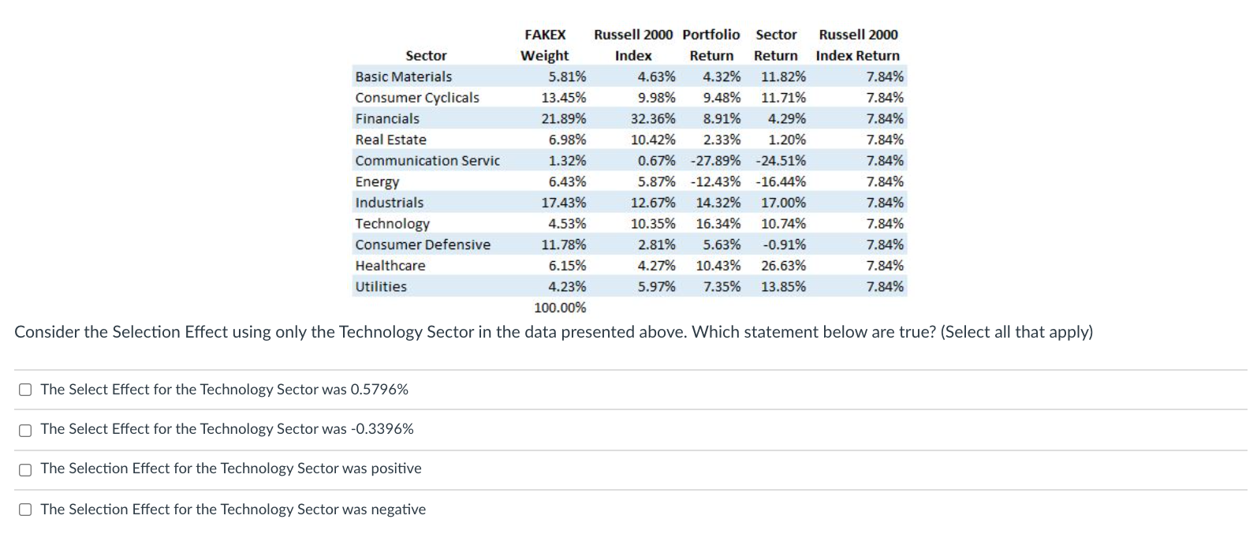
Task: Select the Technology row in the table
Action: click(392, 223)
